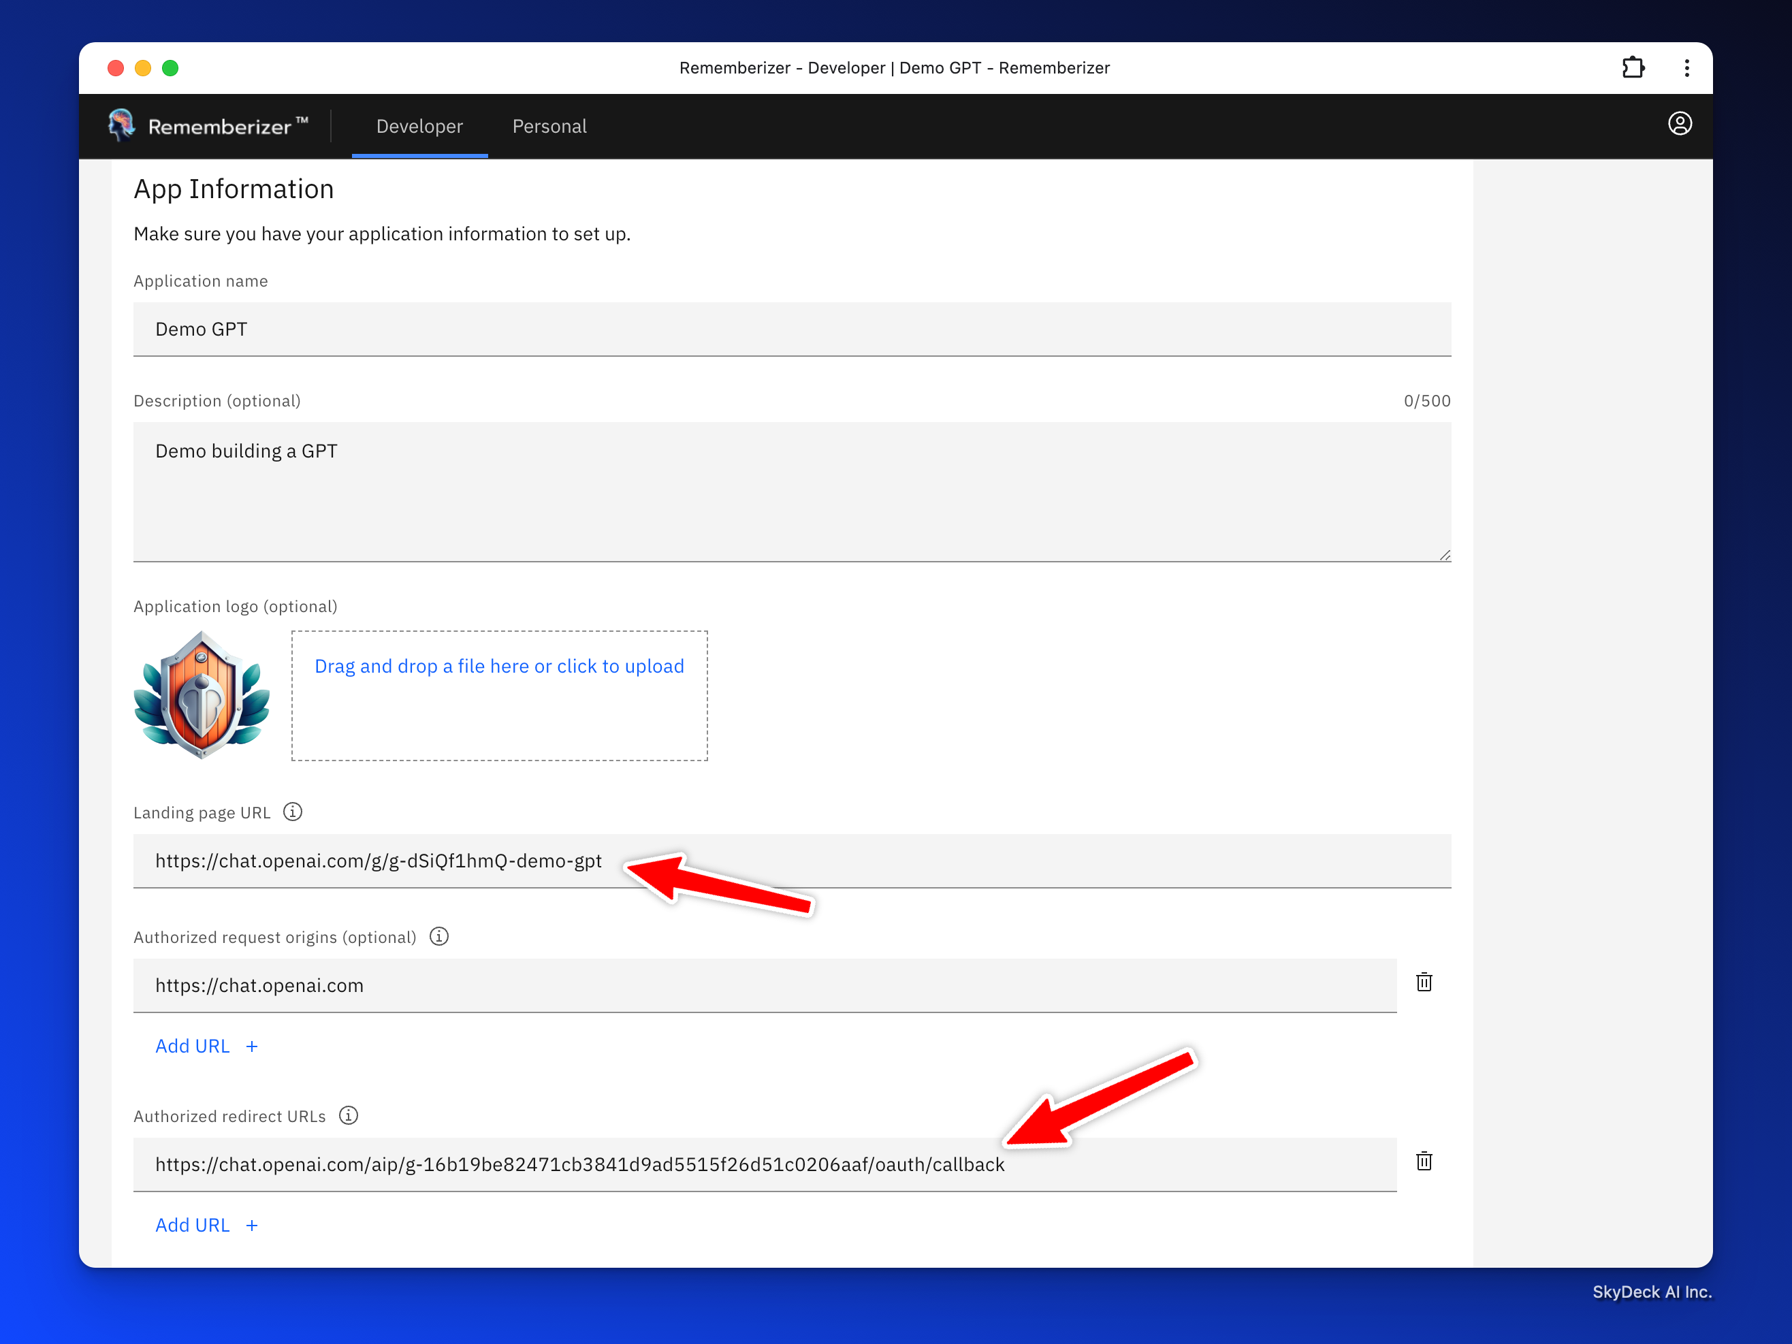Screen dimensions: 1792x1344
Task: Switch to the Developer tab
Action: 419,127
